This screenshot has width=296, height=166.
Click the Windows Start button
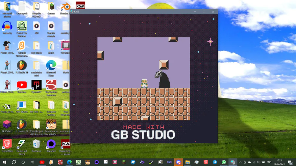pos(5,162)
